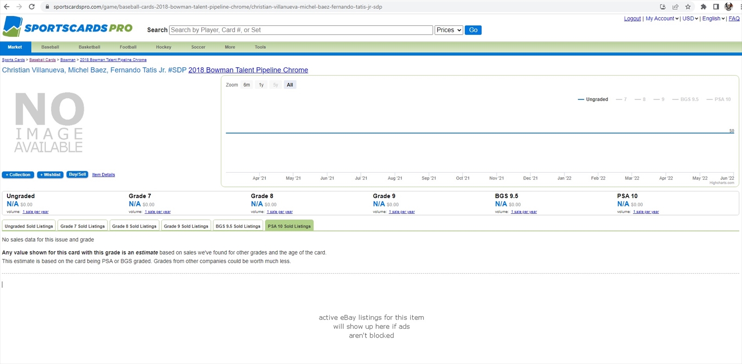Screen dimensions: 742x364
Task: Submit search with Go button
Action: click(473, 30)
